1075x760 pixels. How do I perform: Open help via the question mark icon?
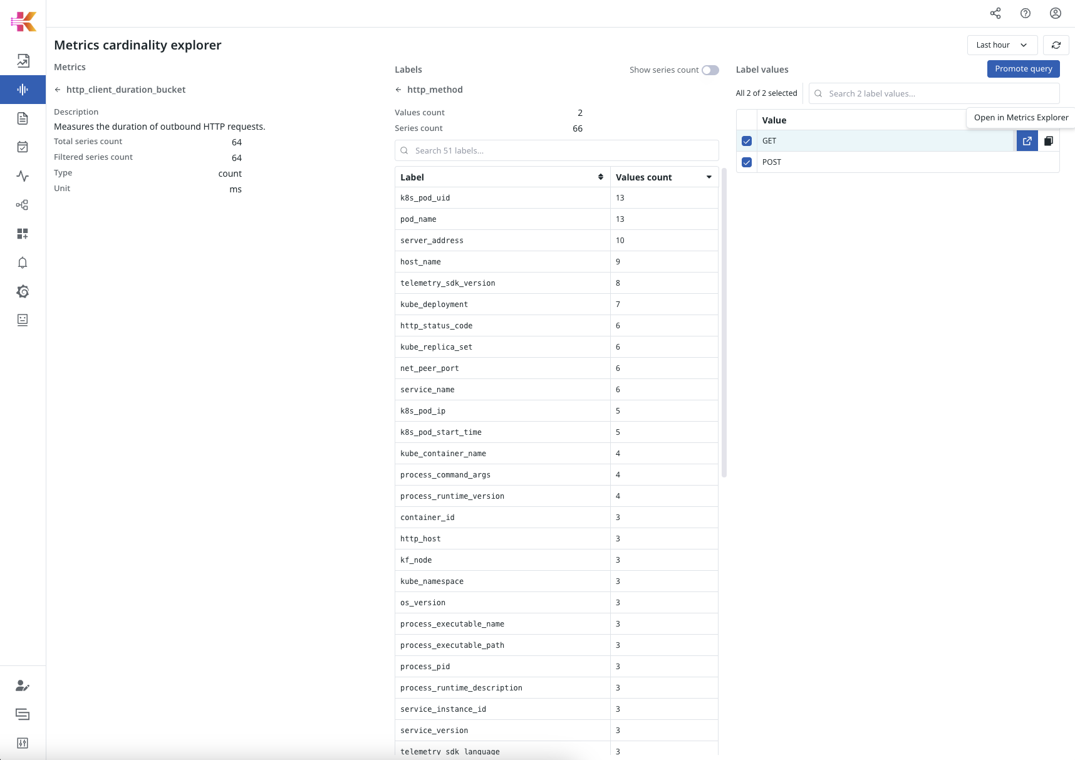click(x=1026, y=13)
